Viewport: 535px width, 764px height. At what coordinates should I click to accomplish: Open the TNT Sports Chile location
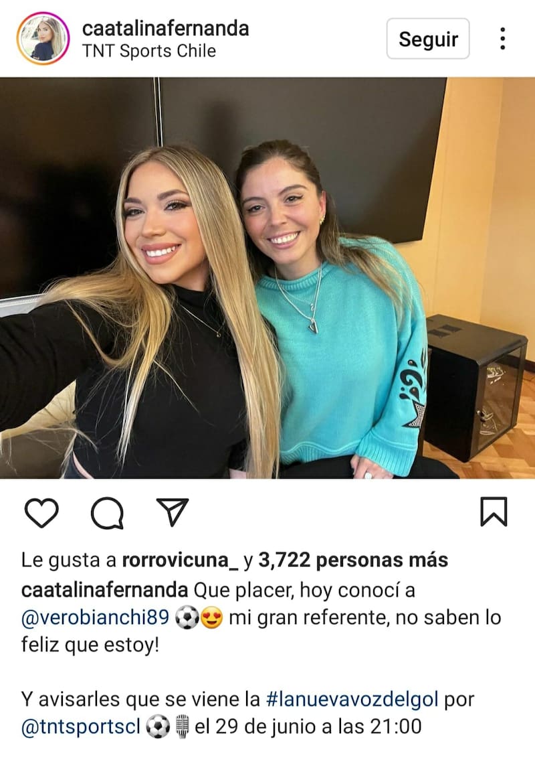point(149,51)
